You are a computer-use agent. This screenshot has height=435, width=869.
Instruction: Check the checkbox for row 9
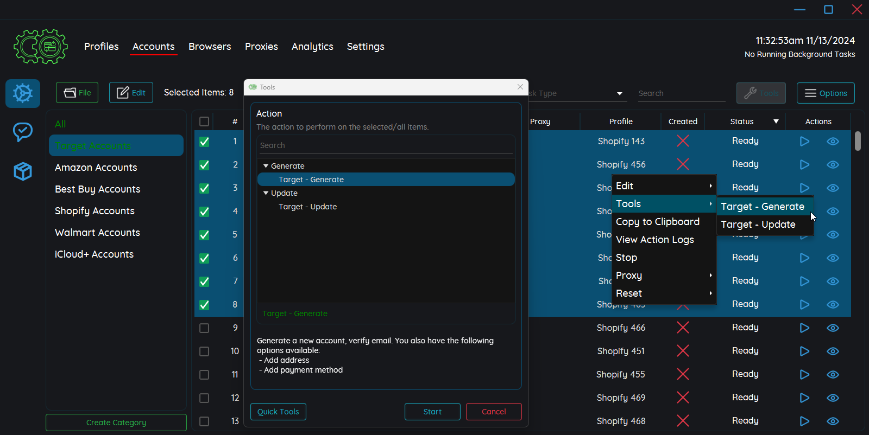204,328
